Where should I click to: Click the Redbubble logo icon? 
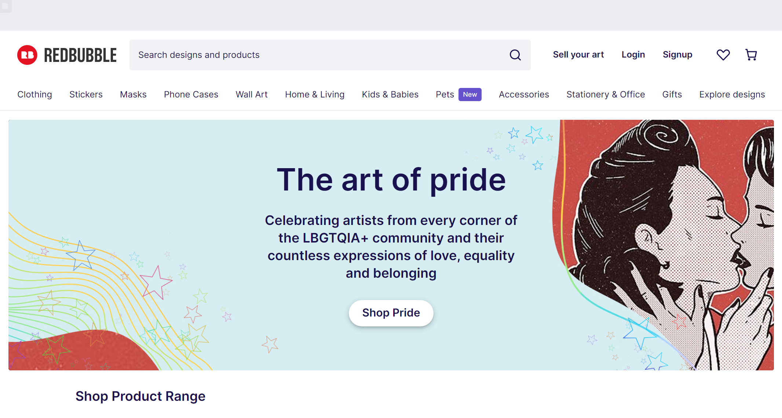[x=27, y=55]
